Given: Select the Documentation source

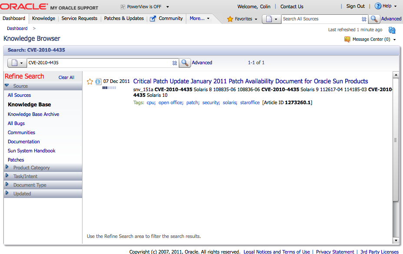Looking at the screenshot, I should pyautogui.click(x=23, y=142).
